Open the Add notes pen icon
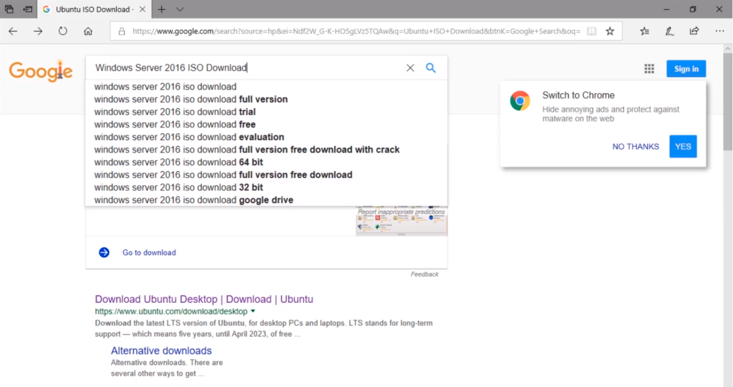This screenshot has height=387, width=733. [670, 31]
